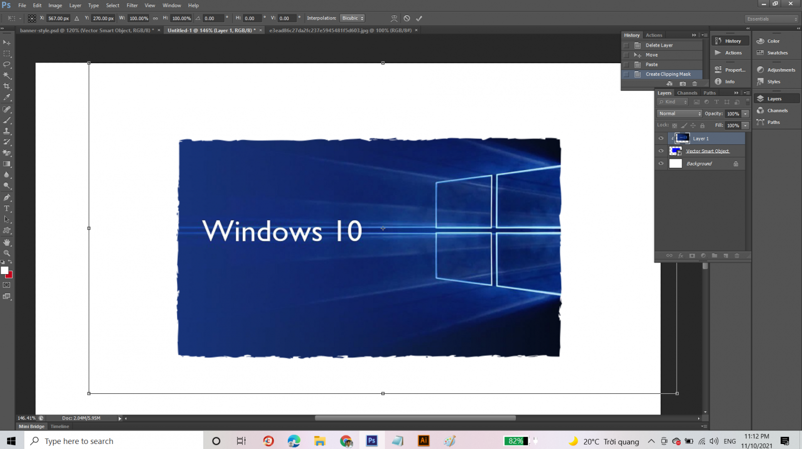This screenshot has width=802, height=449.
Task: Open the Essentials workspace dropdown
Action: click(x=771, y=19)
